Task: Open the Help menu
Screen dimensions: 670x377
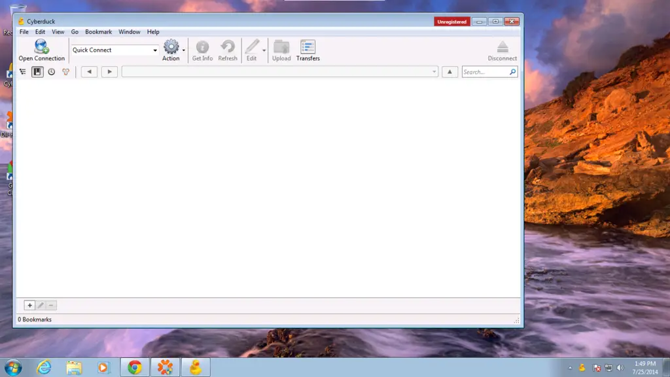Action: pos(153,31)
